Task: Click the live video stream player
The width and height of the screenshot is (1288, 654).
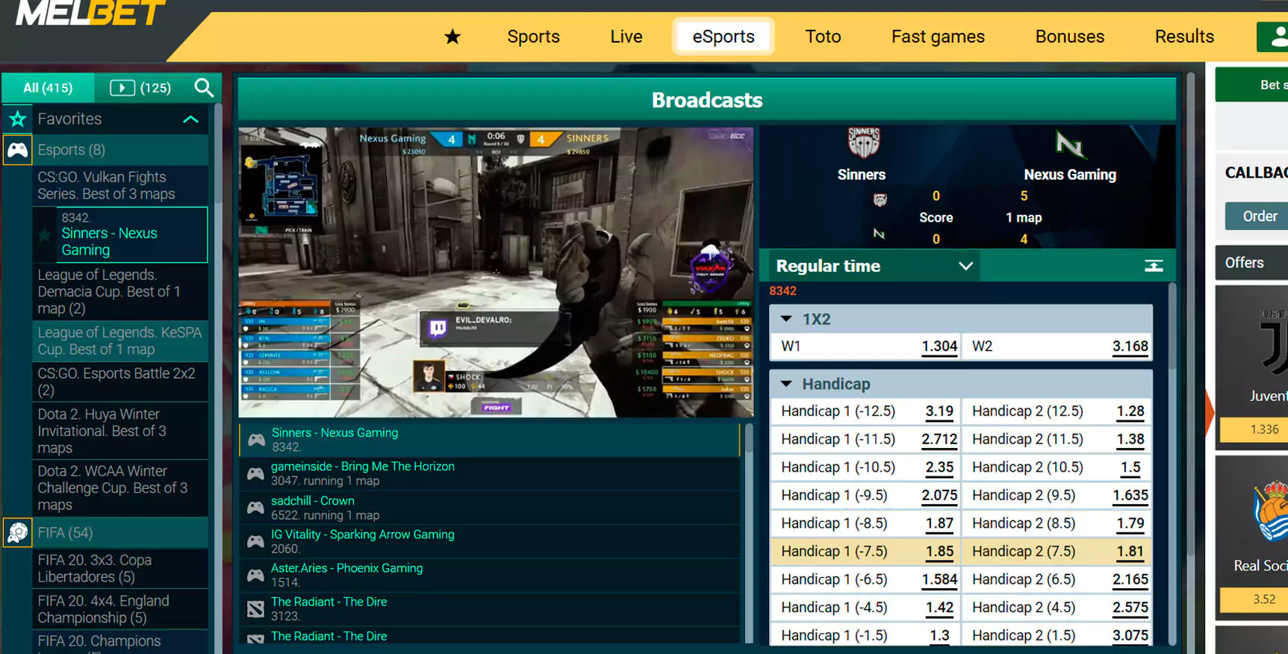Action: pyautogui.click(x=496, y=272)
